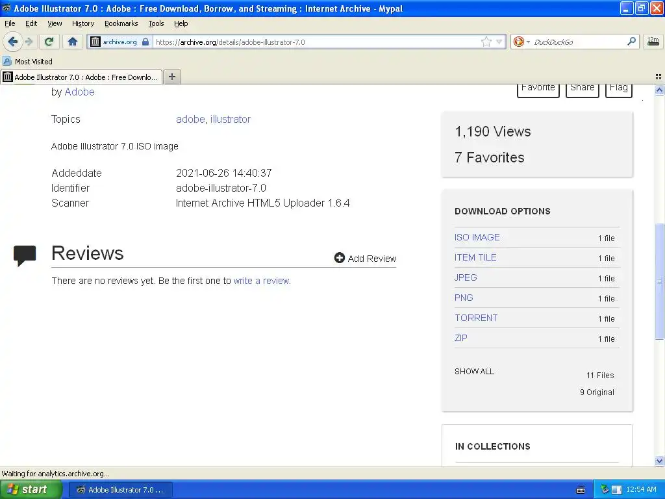Click the system tray network icon

pyautogui.click(x=605, y=490)
